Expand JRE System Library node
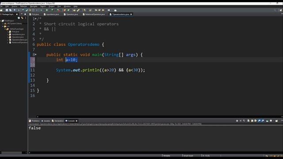The image size is (283, 159). click(x=3, y=23)
